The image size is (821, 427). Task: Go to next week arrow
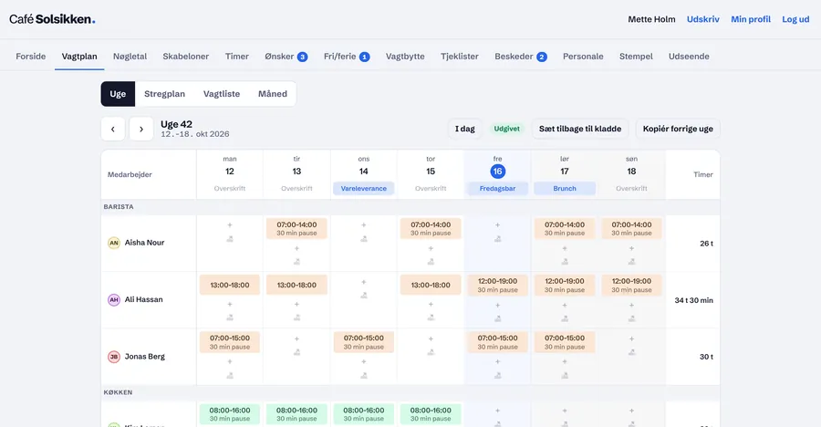click(x=140, y=129)
